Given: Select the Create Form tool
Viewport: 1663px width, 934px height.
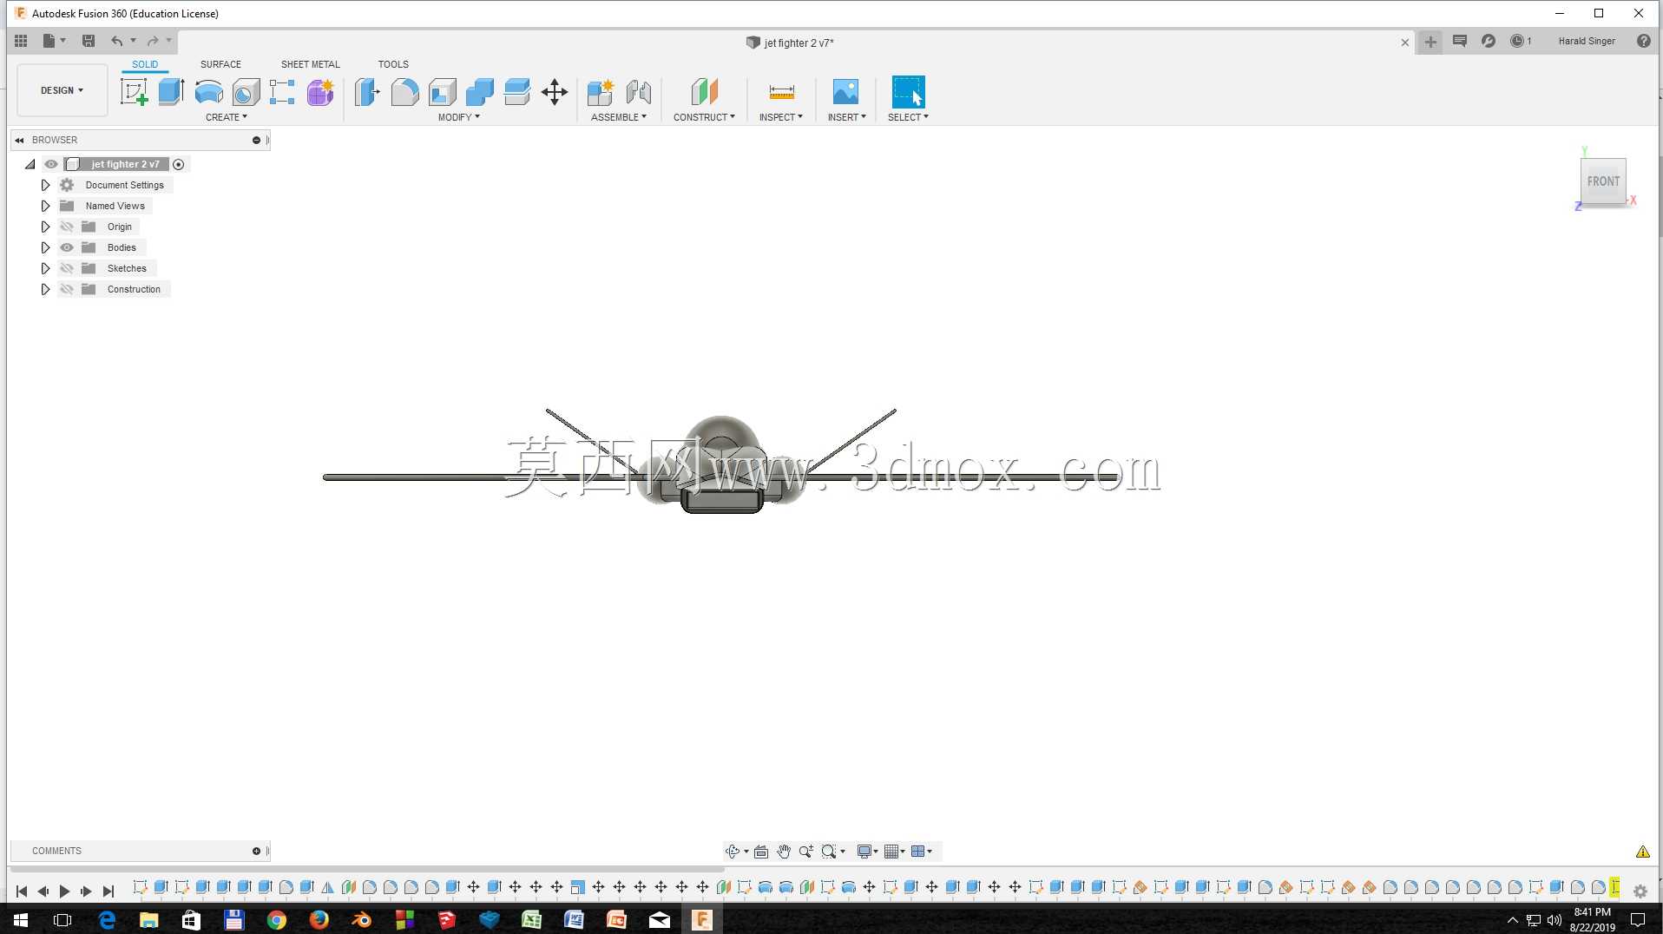Looking at the screenshot, I should pyautogui.click(x=319, y=92).
